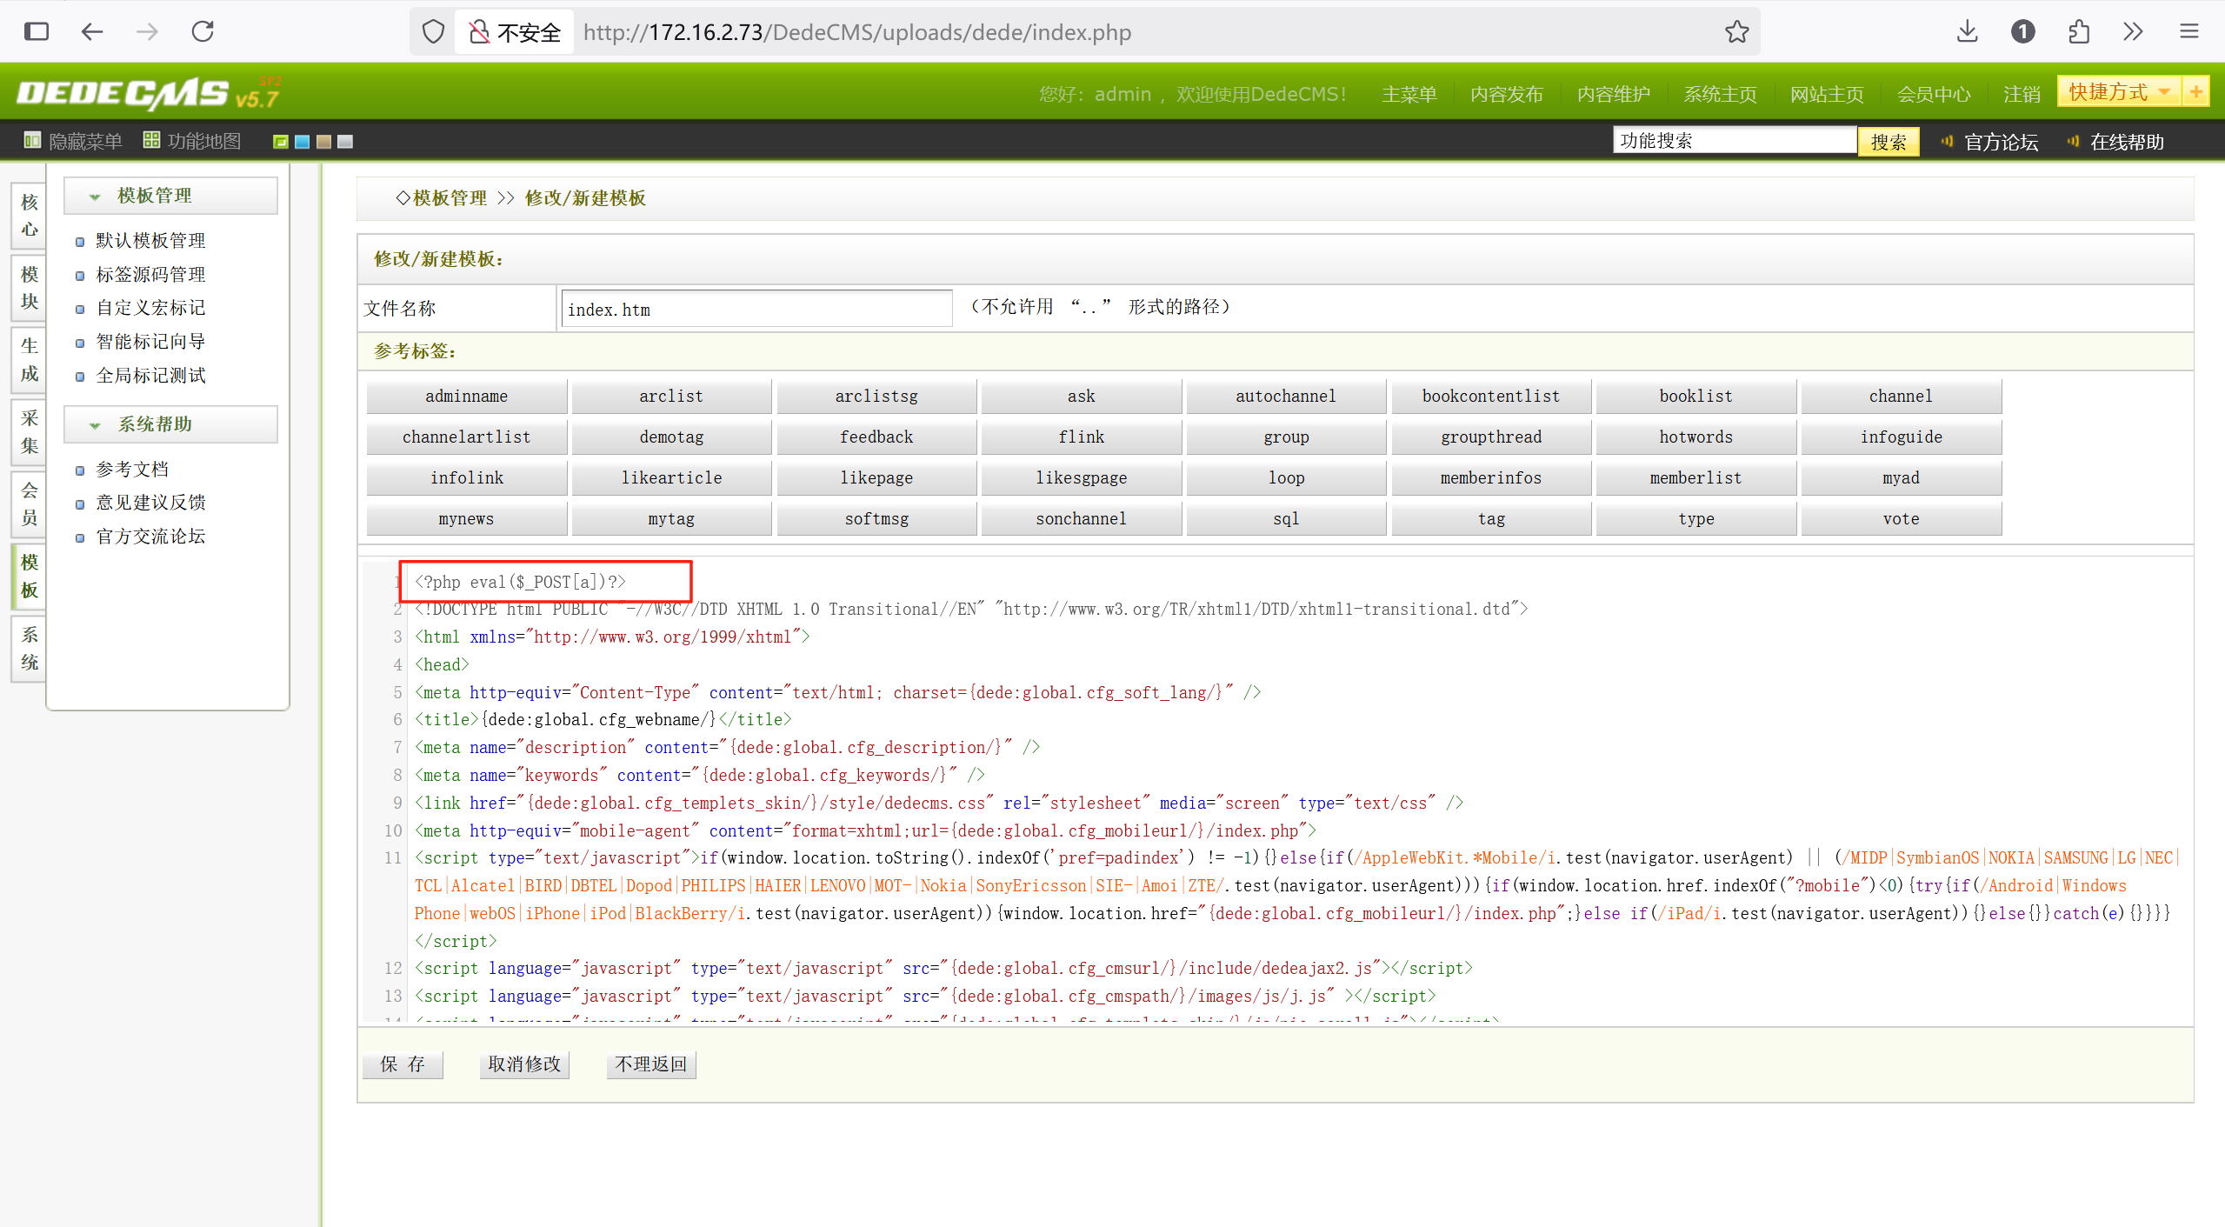This screenshot has width=2225, height=1227.
Task: Collapse the 系统帮助 section
Action: click(170, 424)
